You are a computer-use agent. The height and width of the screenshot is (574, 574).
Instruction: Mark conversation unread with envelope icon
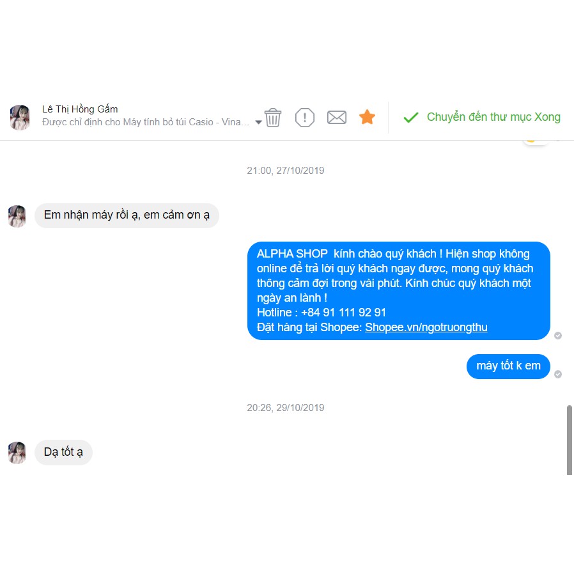tap(337, 118)
